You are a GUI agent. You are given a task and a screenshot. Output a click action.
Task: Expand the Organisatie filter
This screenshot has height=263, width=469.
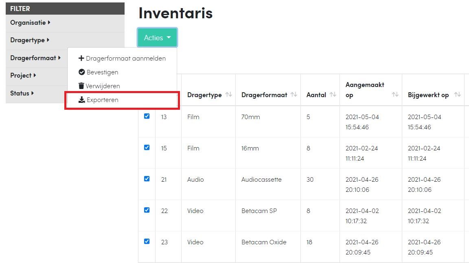[30, 23]
